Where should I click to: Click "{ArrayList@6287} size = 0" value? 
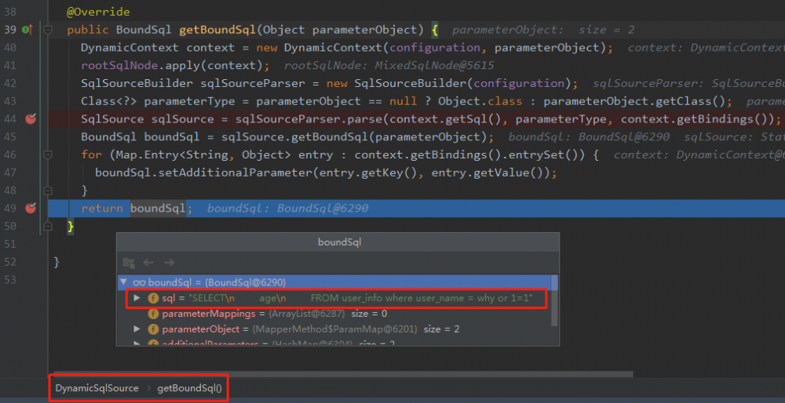[x=327, y=314]
